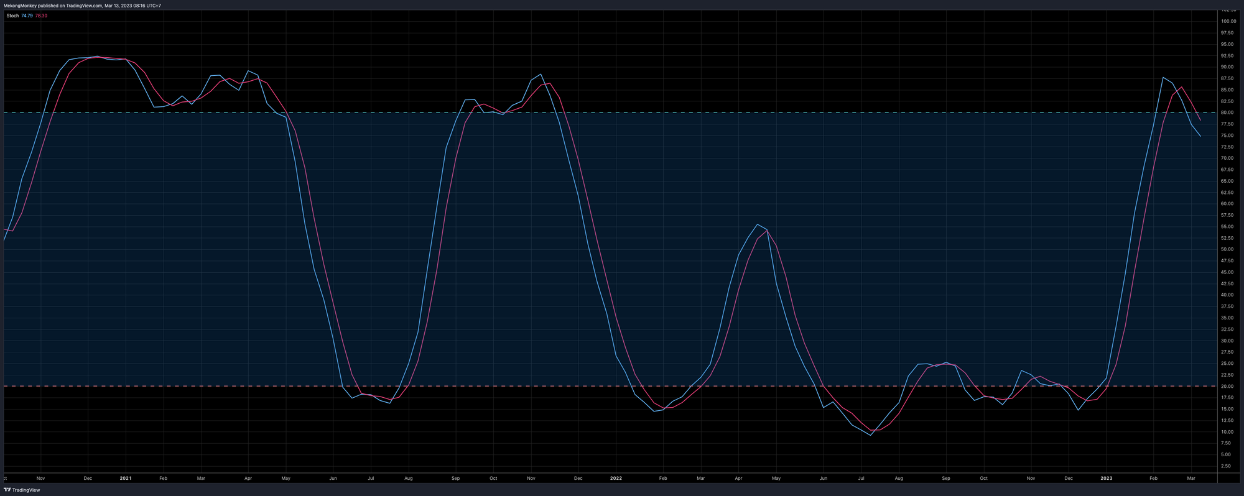Open the MekongMonkey published header text
Screen dimensions: 1244x496
82,6
